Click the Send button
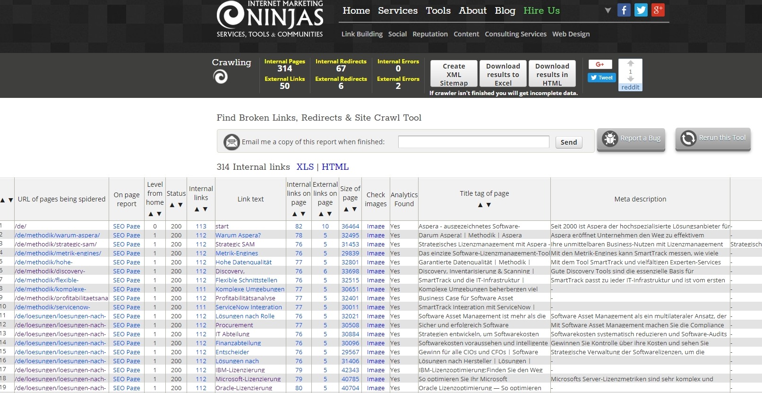The height and width of the screenshot is (393, 762). click(569, 142)
